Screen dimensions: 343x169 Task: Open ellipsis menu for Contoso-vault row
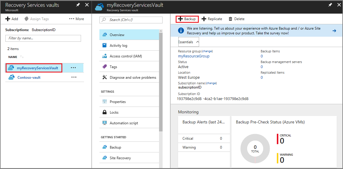[x=74, y=77]
